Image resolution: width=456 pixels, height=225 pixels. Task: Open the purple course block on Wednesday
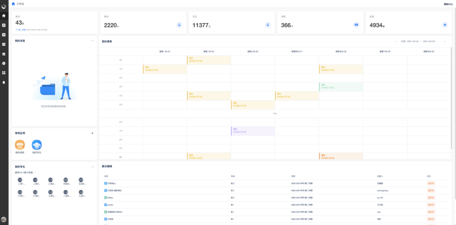point(253,131)
